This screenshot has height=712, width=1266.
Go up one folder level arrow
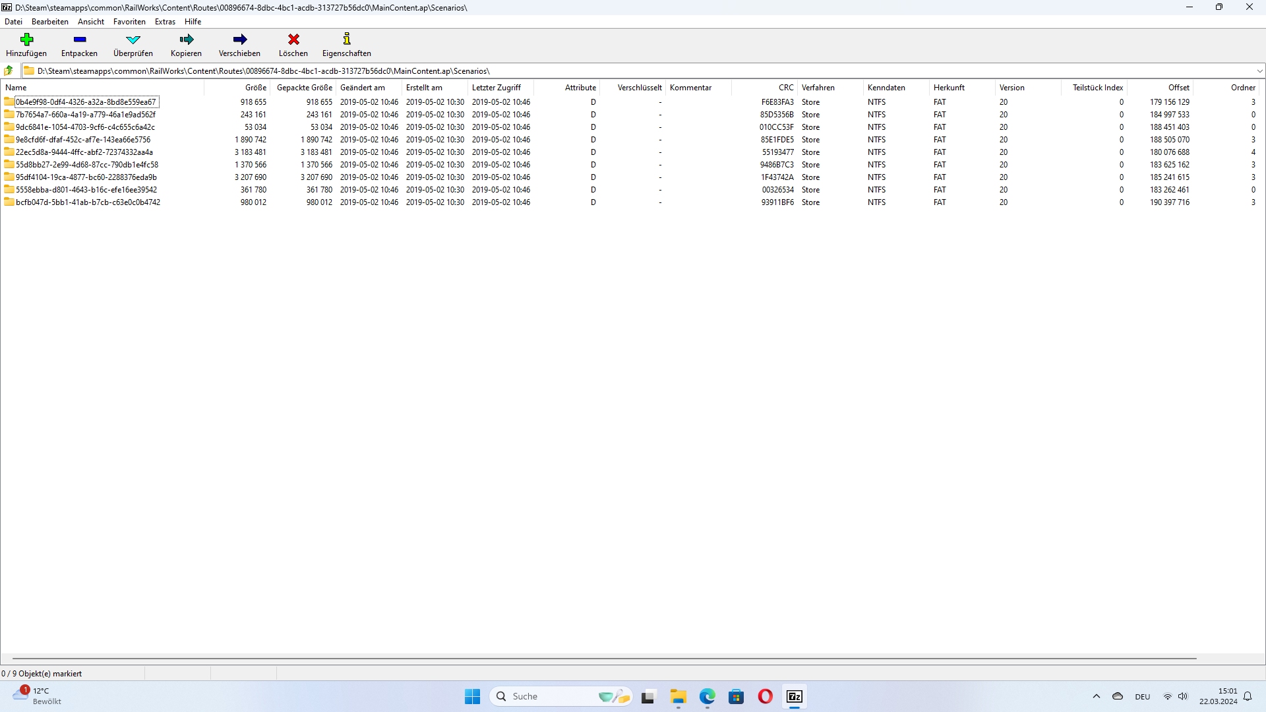coord(9,71)
